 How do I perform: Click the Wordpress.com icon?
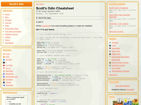[4, 77]
